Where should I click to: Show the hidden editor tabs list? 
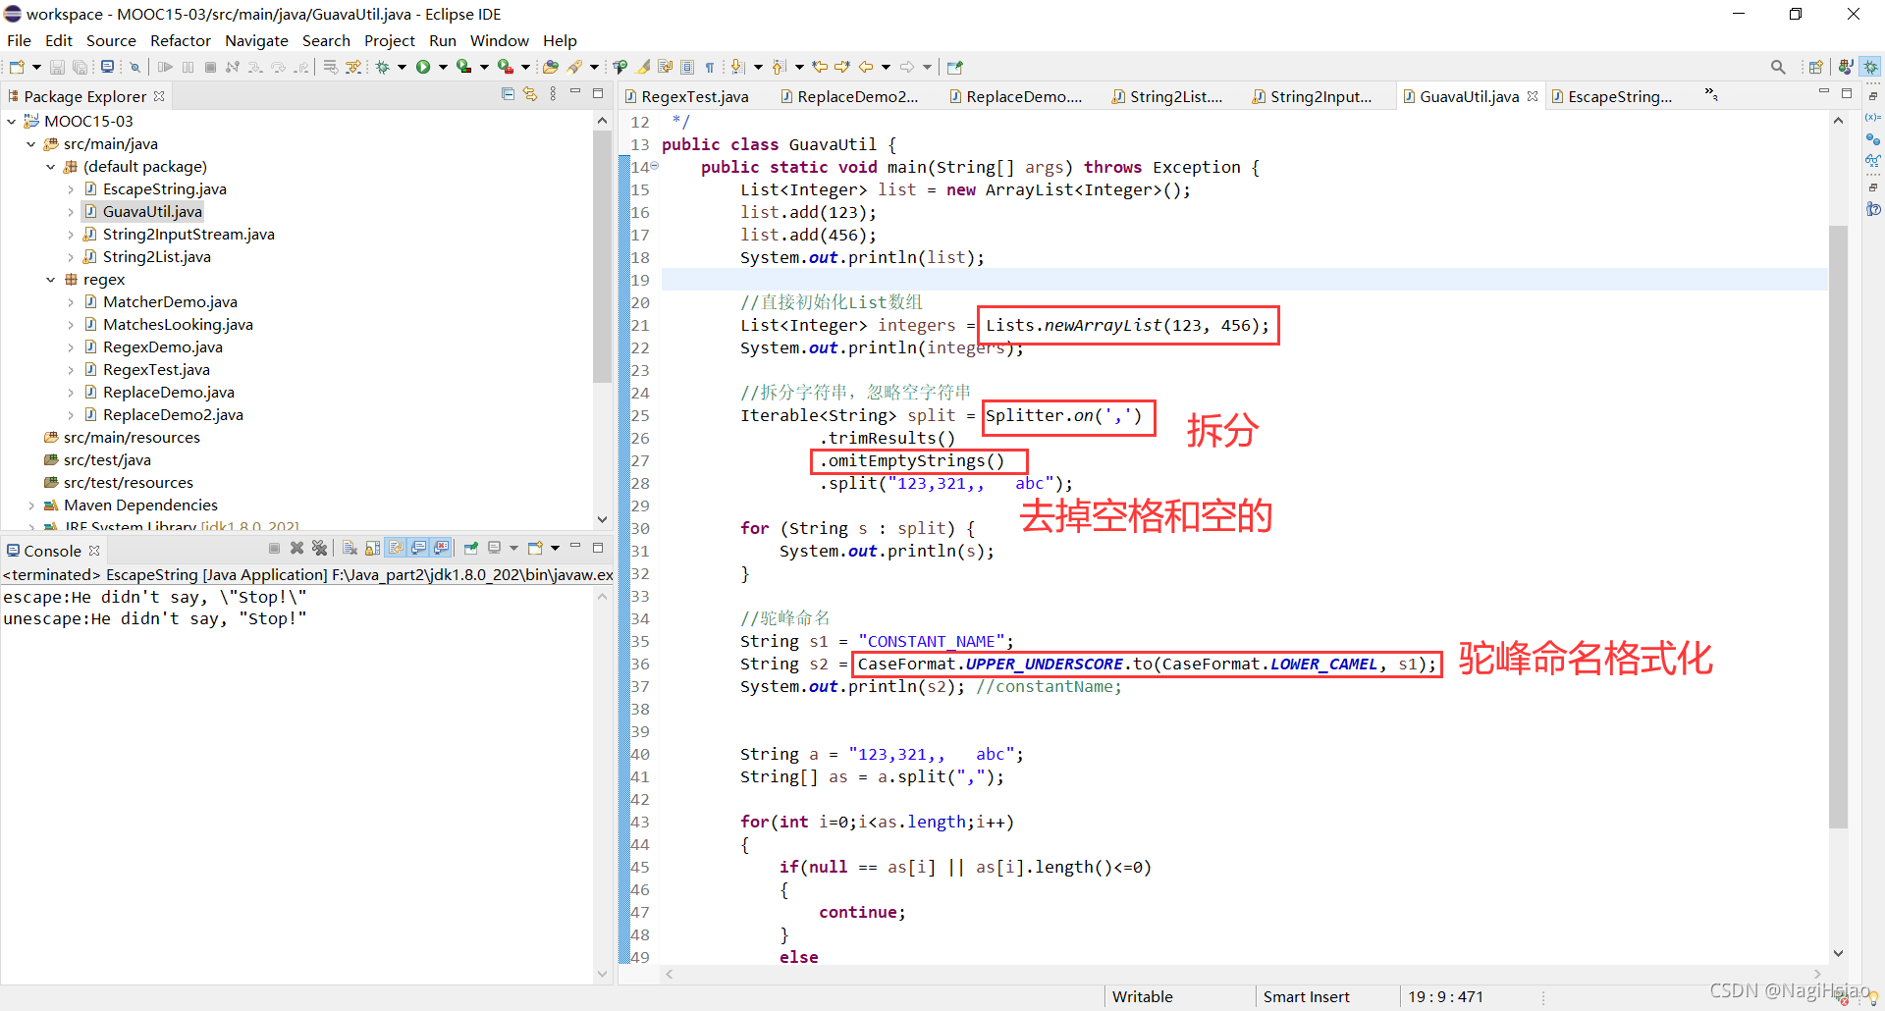pyautogui.click(x=1711, y=94)
